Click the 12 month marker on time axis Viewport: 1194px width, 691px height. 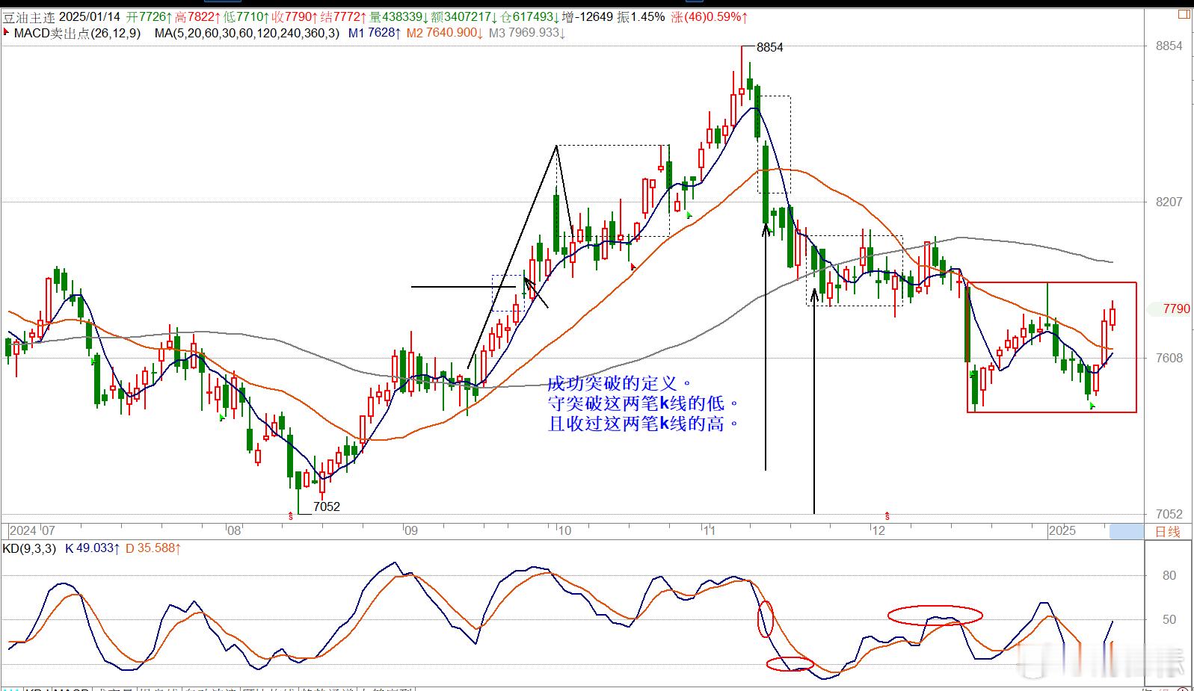tap(879, 531)
